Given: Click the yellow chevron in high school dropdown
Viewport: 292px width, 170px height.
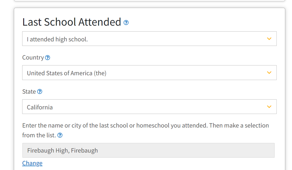Looking at the screenshot, I should 269,39.
